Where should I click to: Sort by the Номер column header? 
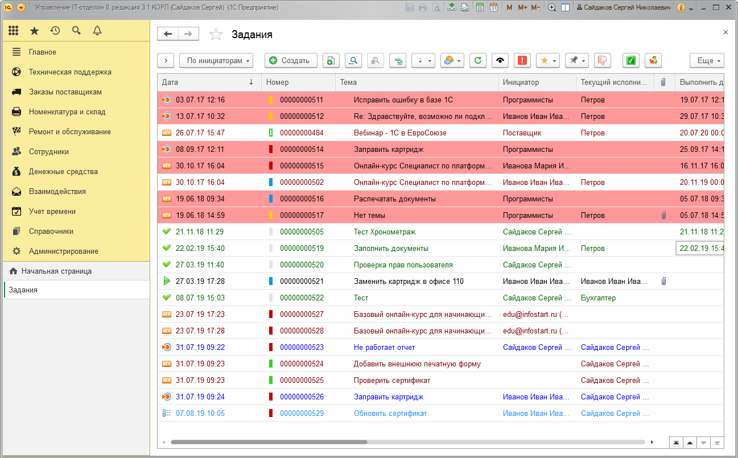(298, 82)
